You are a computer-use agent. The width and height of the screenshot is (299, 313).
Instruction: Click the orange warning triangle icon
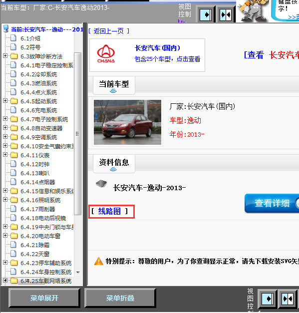99,261
